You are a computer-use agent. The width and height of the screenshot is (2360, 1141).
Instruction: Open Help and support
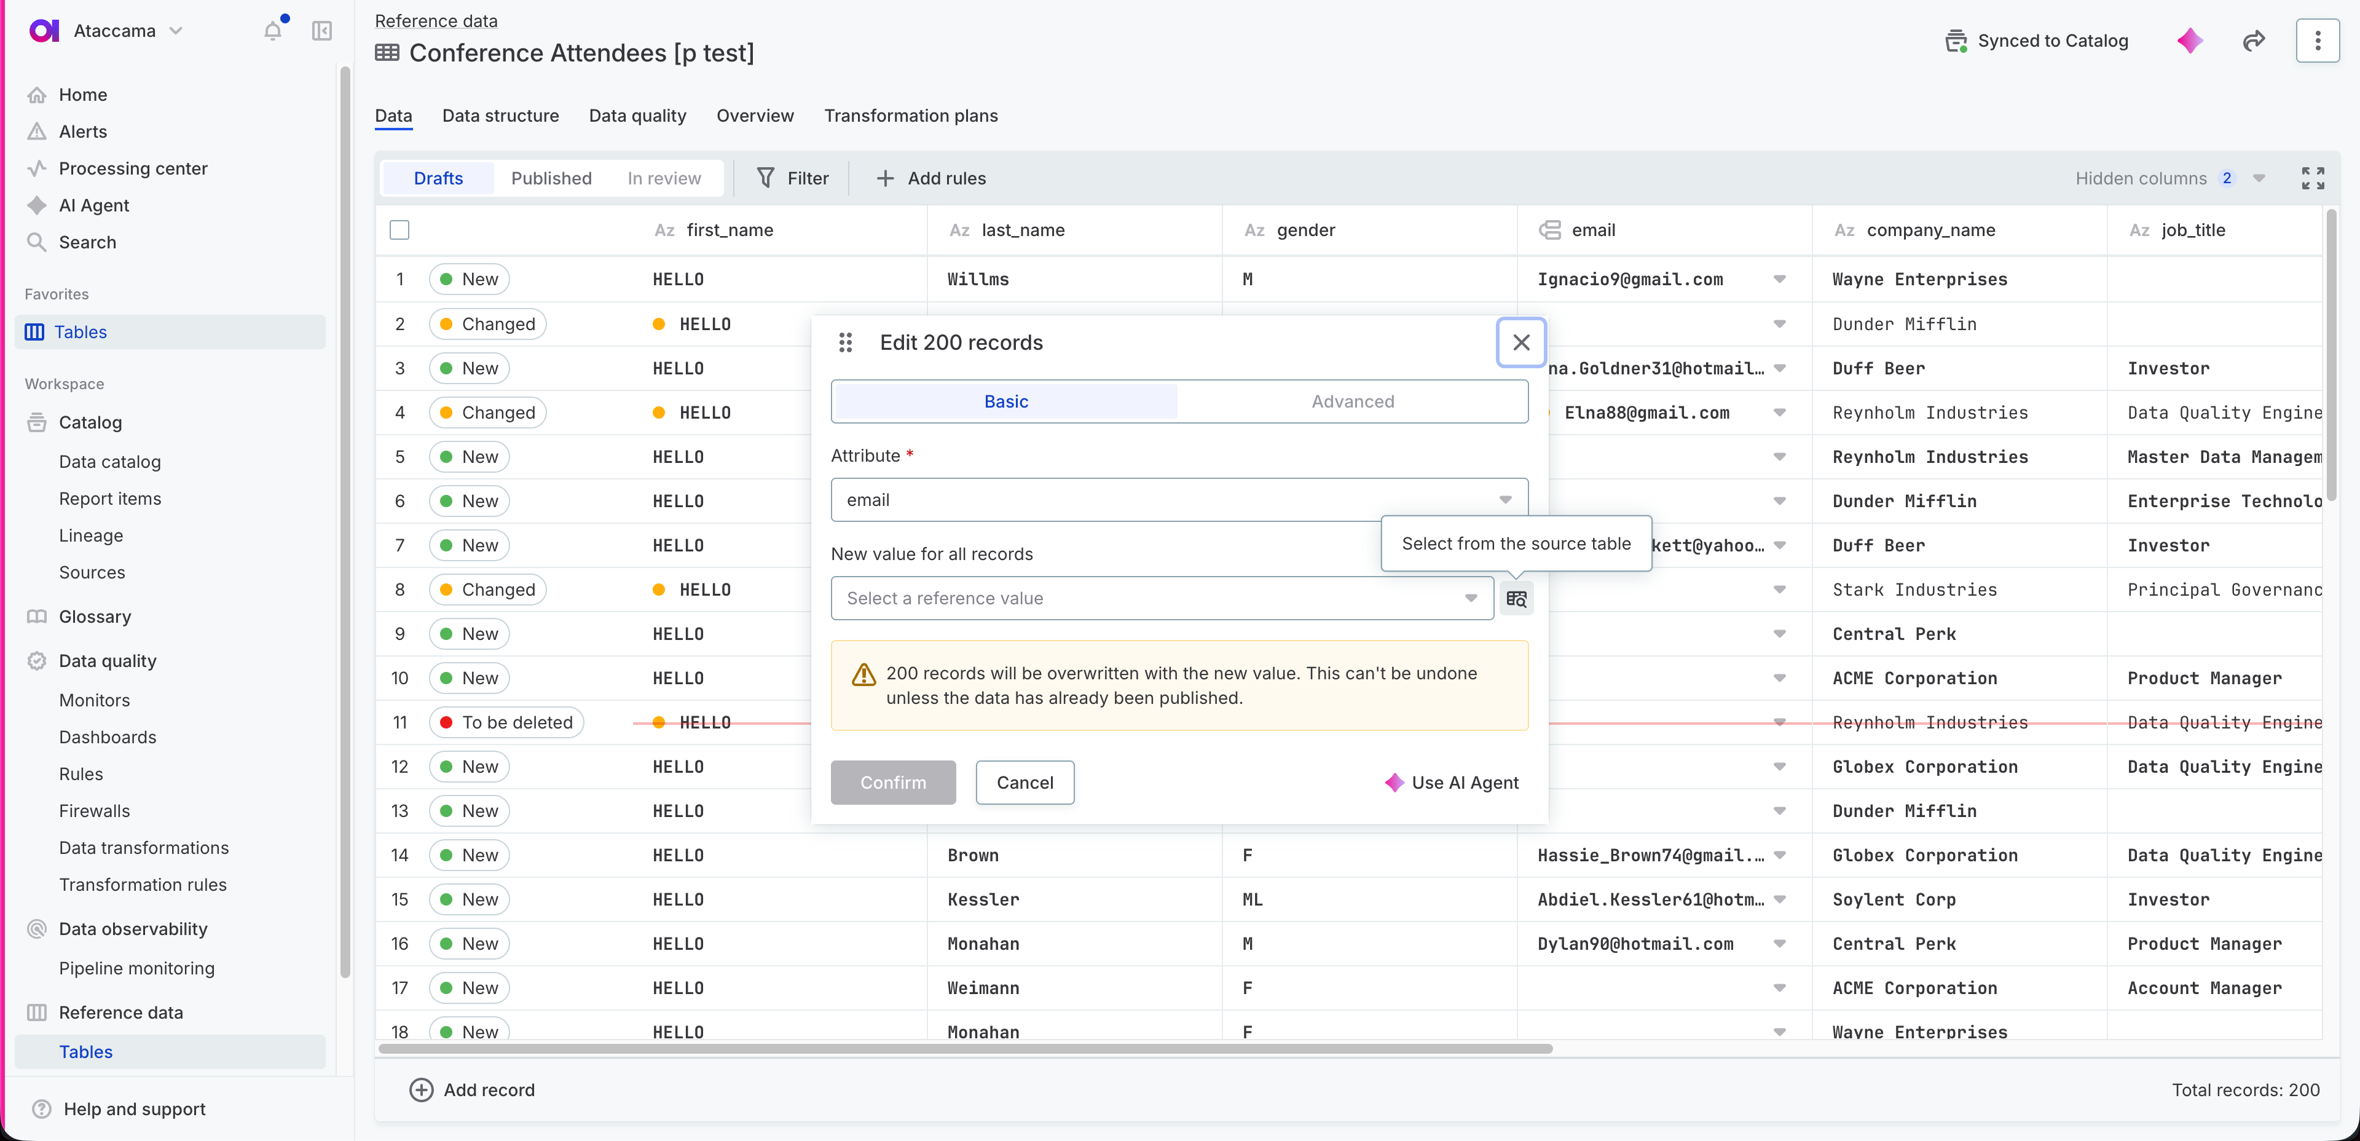[134, 1108]
